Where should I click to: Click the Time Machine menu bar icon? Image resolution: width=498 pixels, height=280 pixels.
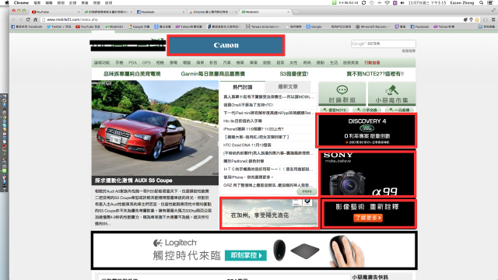[372, 2]
